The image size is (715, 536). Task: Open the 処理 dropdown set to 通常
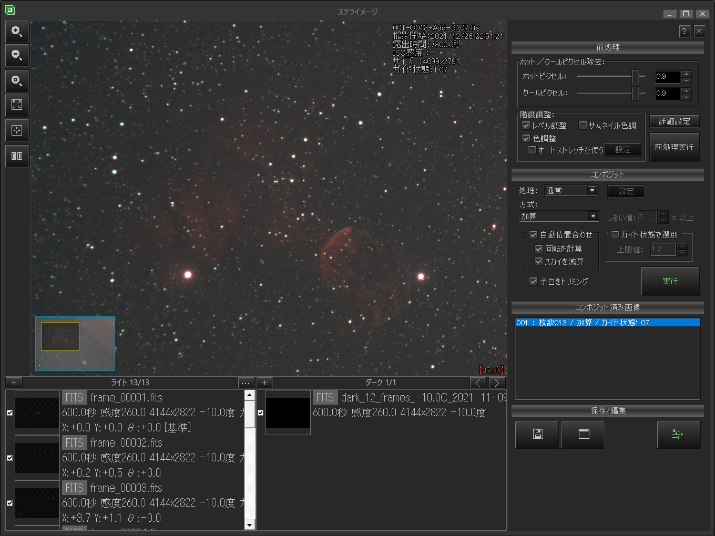tap(571, 191)
